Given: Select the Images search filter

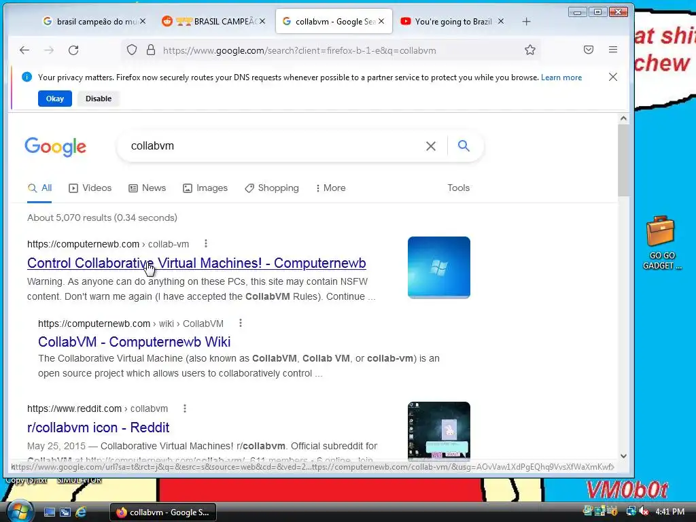Looking at the screenshot, I should pyautogui.click(x=205, y=188).
